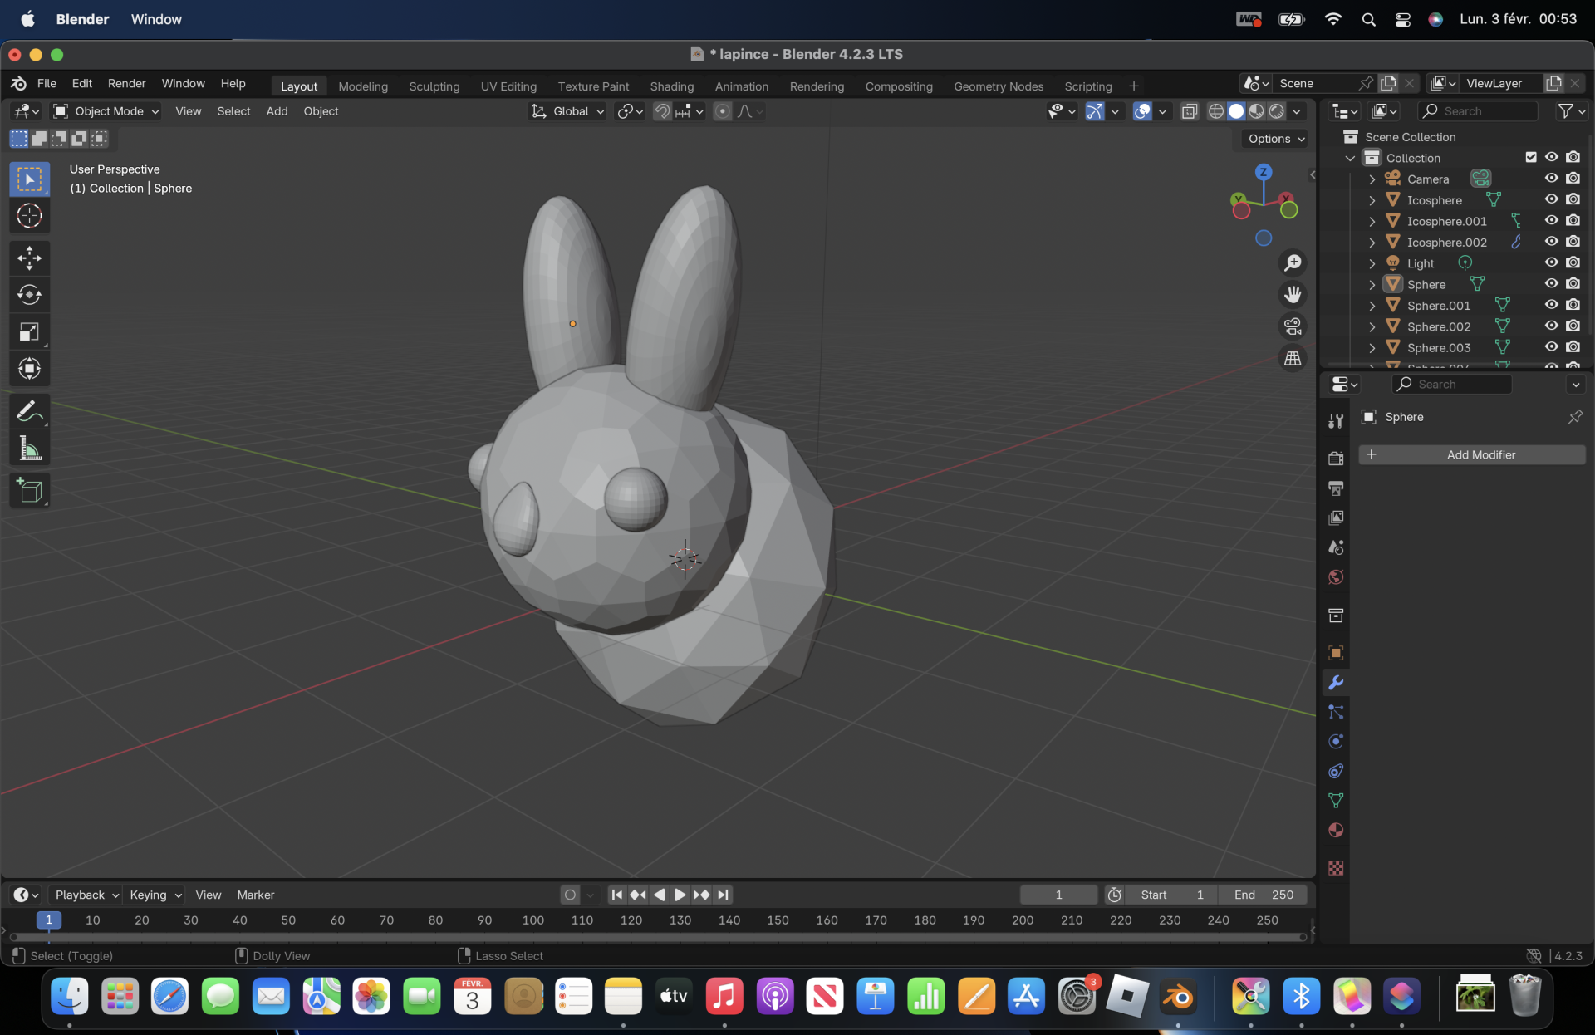The width and height of the screenshot is (1595, 1035).
Task: Activate the Transform tool
Action: (29, 369)
